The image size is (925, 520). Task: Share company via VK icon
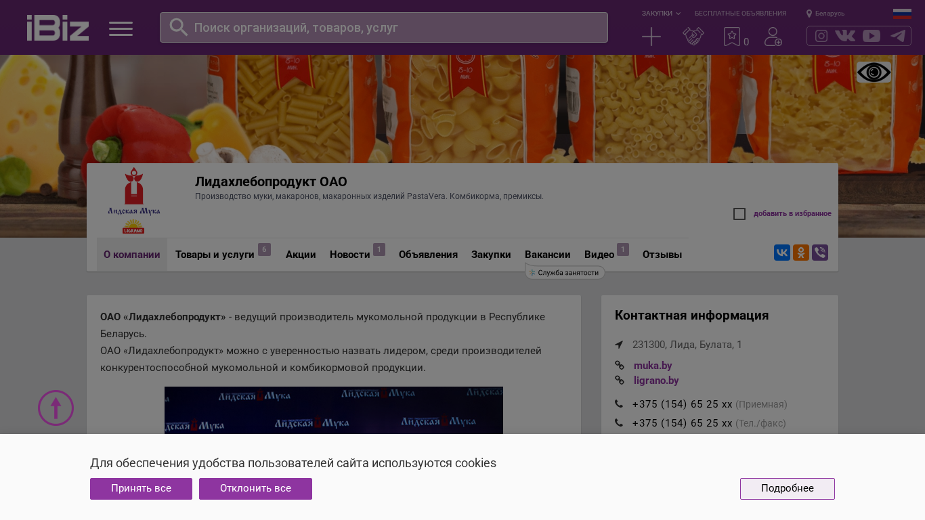[x=782, y=253]
